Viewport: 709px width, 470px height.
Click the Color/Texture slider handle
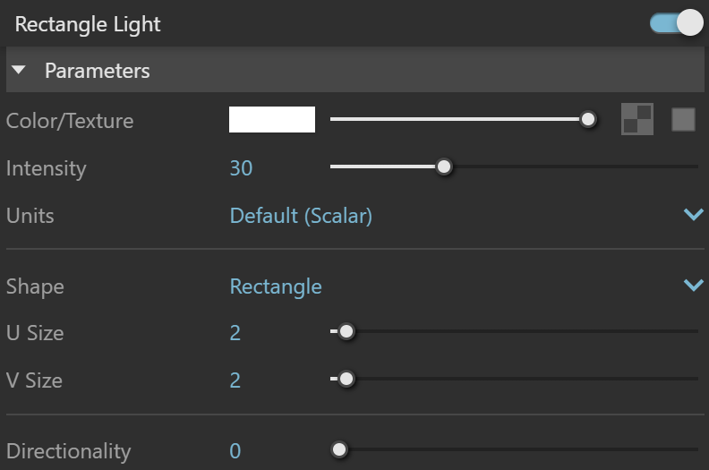click(588, 119)
